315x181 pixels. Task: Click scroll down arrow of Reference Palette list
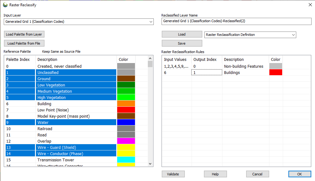[x=150, y=164]
